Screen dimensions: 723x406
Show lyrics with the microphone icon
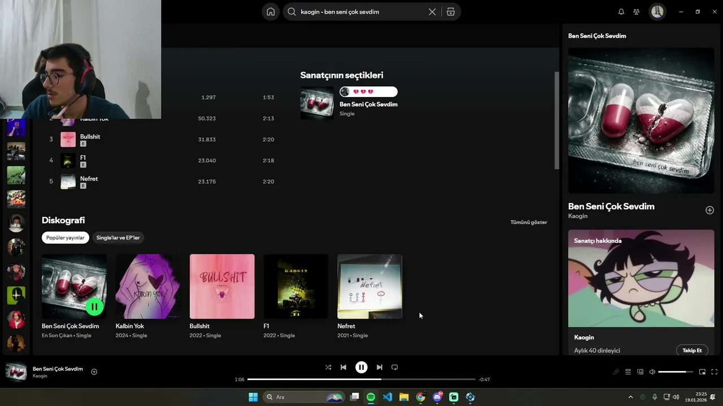point(616,372)
